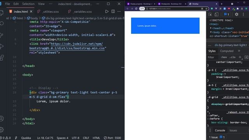
Task: Change indentation via Spaces: 4
Action: 62,138
